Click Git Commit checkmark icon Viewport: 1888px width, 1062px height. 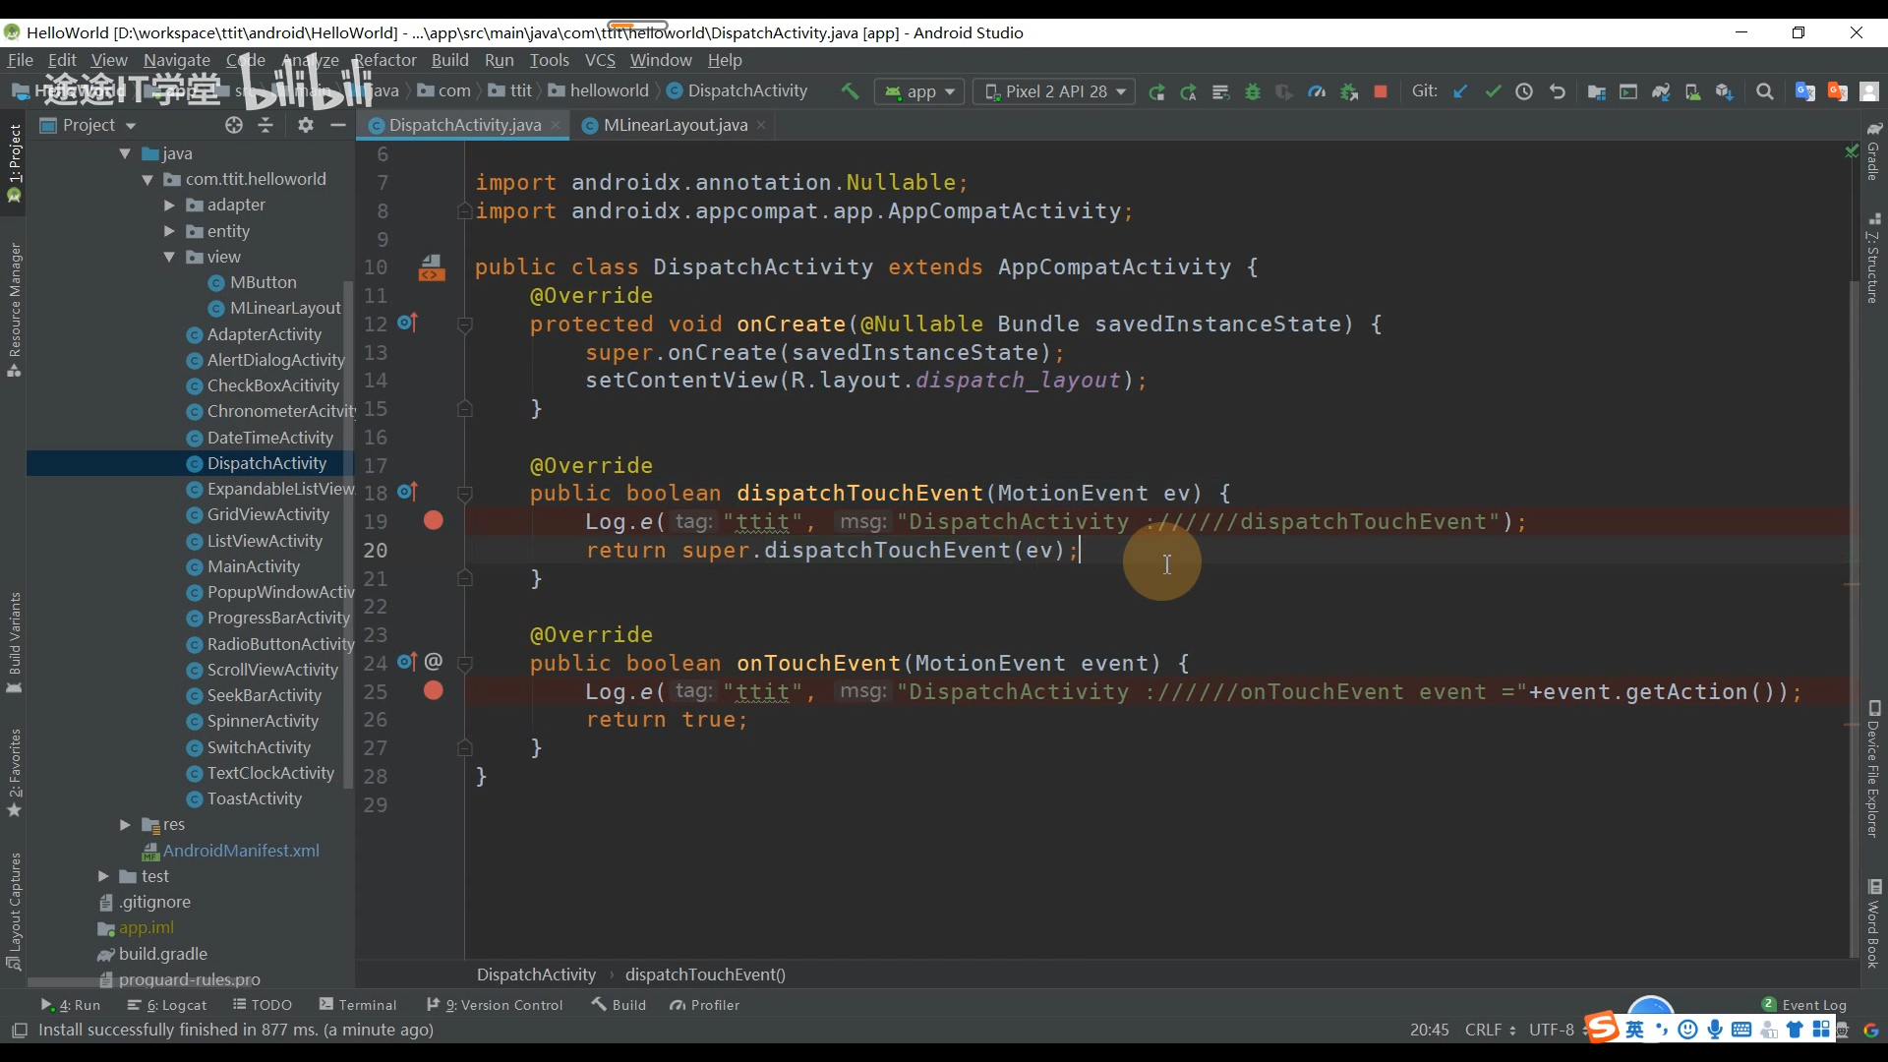click(1493, 91)
